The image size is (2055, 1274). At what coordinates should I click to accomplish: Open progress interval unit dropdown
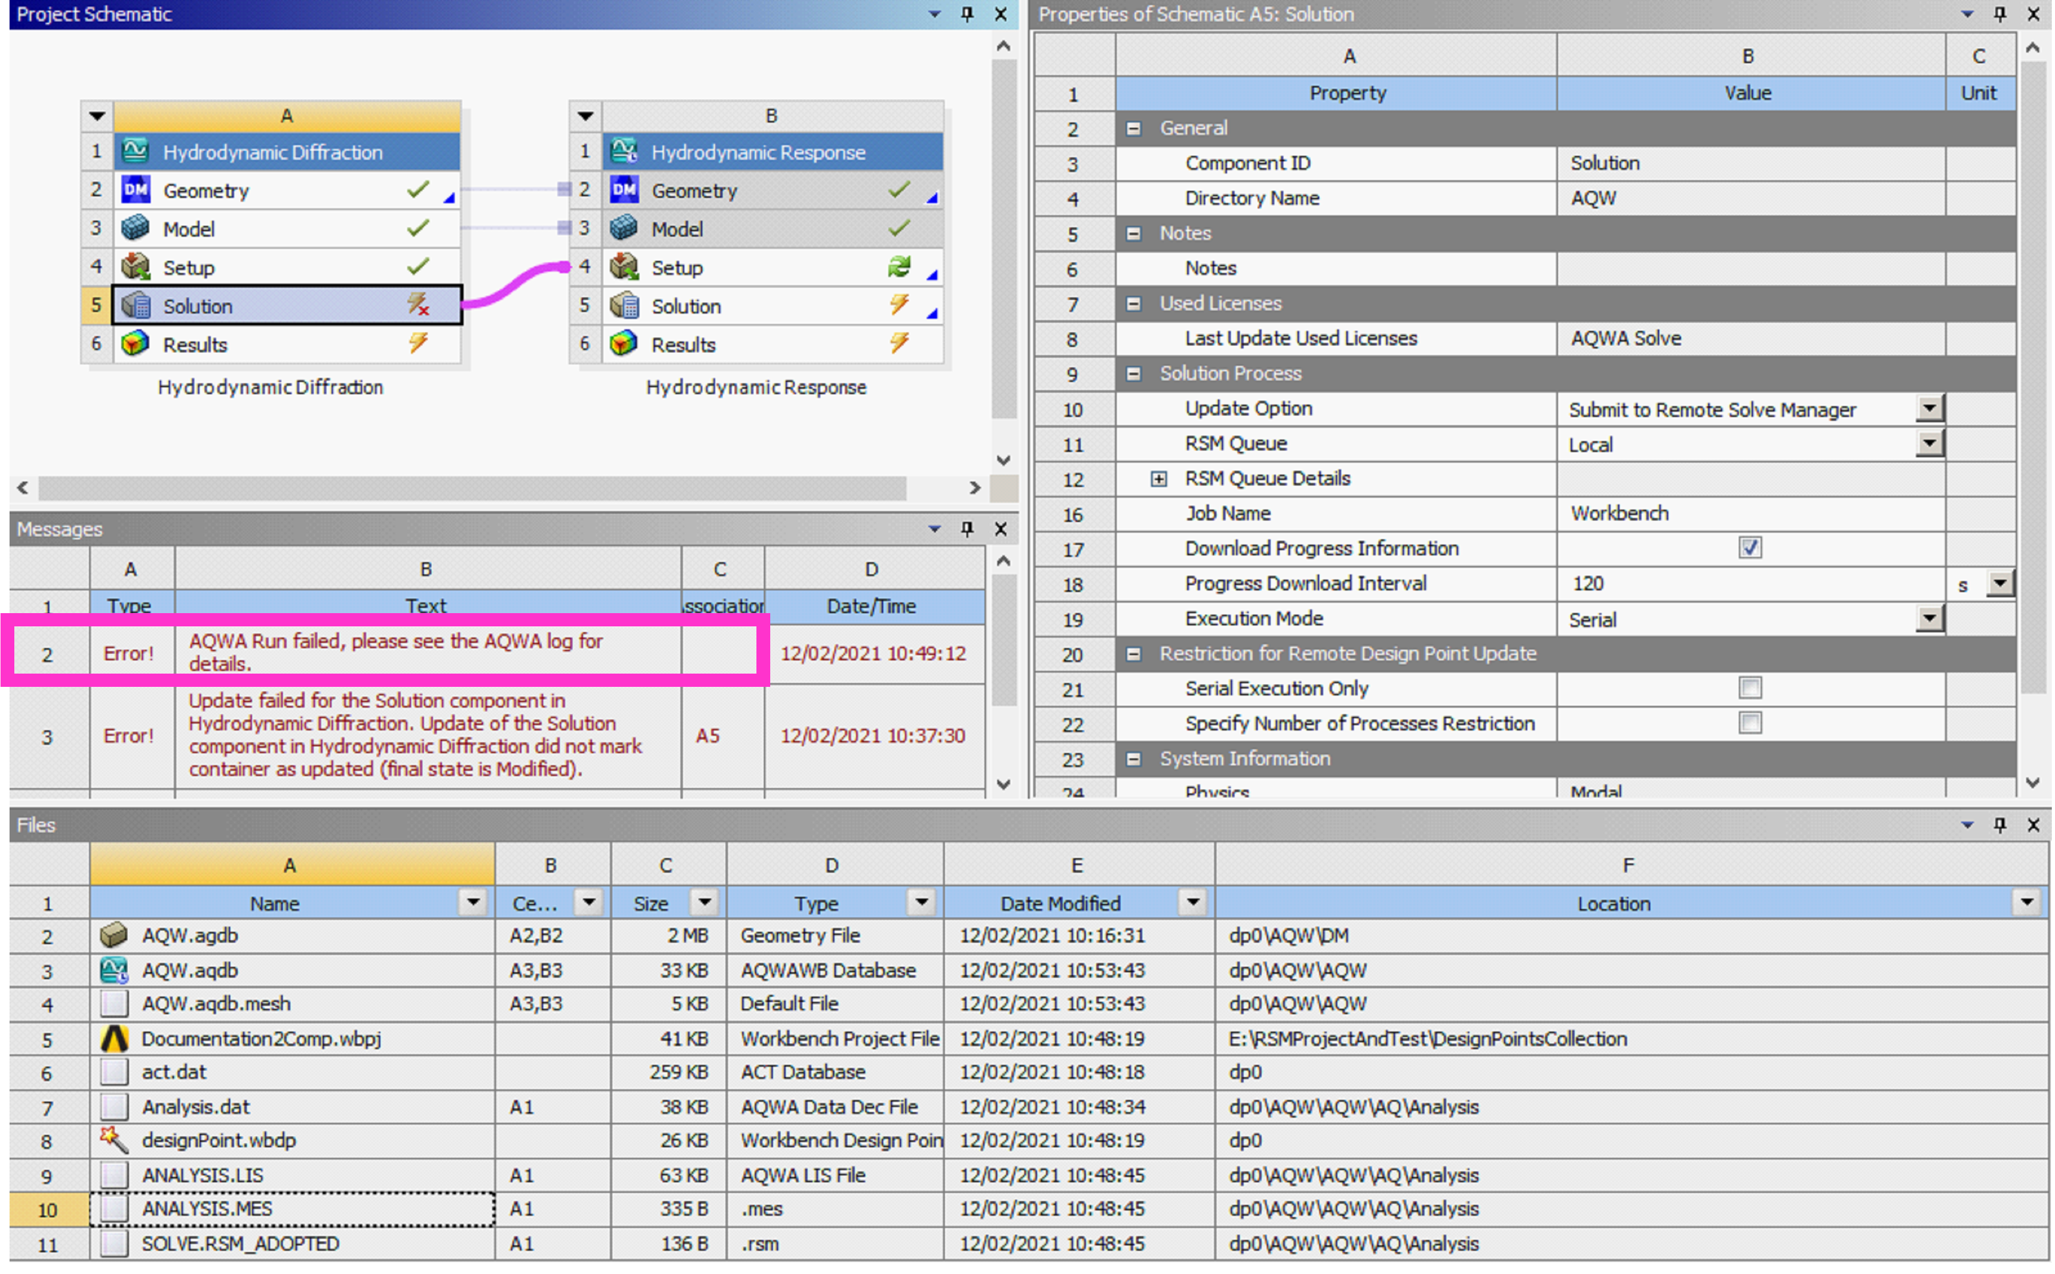1999,583
